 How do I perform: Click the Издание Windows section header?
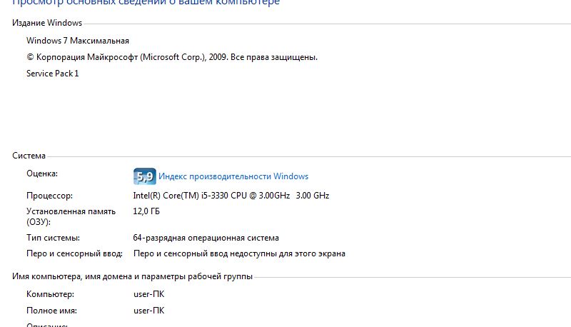pos(47,23)
